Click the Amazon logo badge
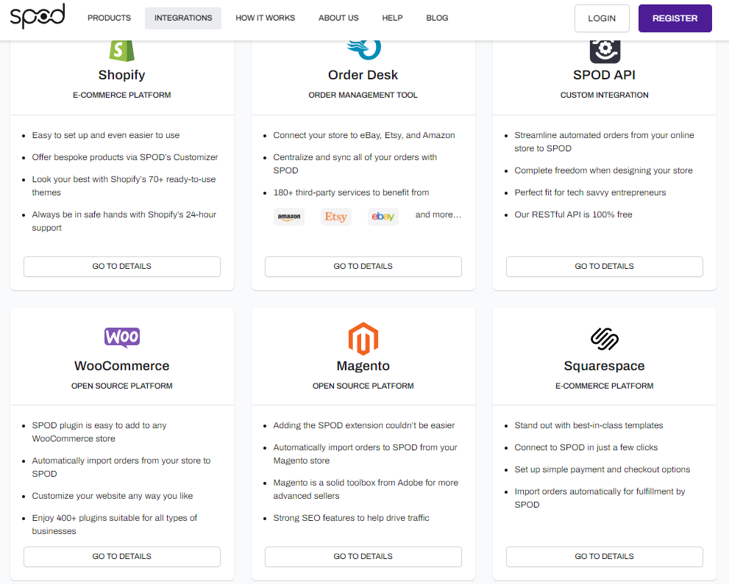This screenshot has width=729, height=584. click(289, 217)
